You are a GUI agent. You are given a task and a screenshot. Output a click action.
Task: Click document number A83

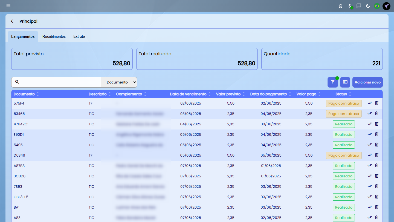pos(17,218)
